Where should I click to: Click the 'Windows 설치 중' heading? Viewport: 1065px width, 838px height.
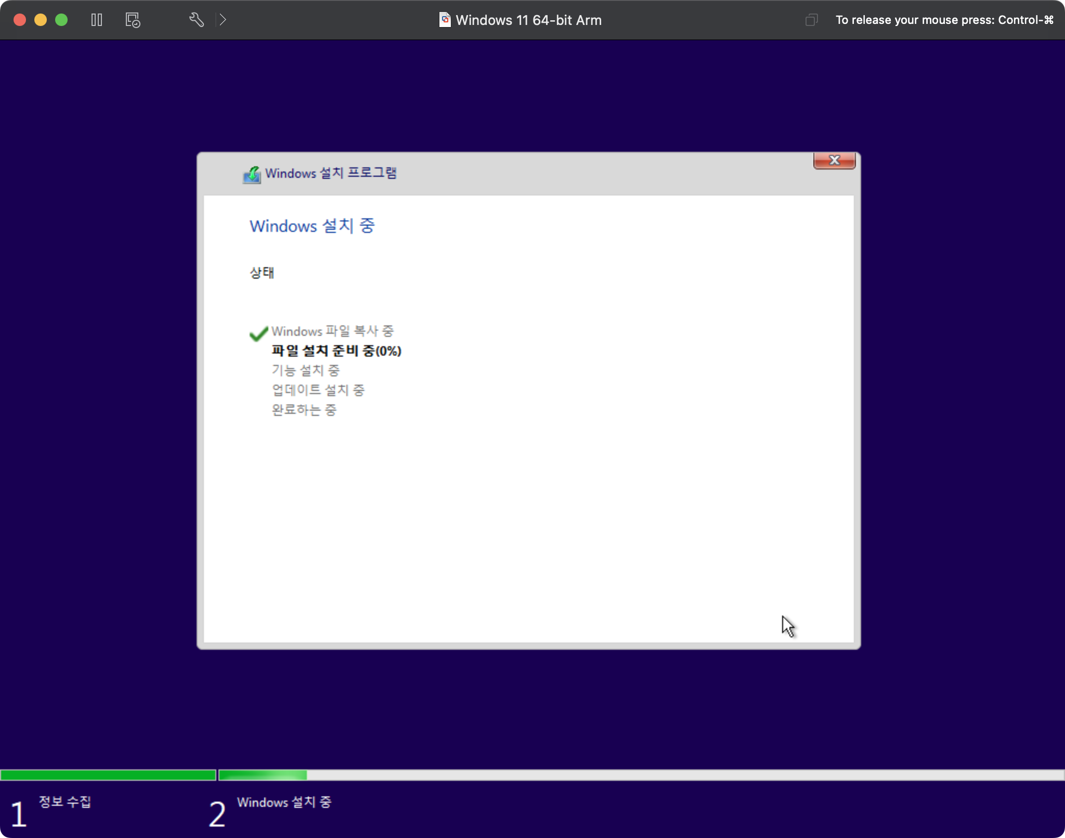tap(312, 226)
